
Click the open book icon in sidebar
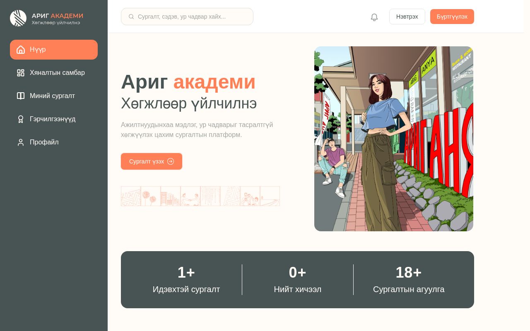coord(21,96)
